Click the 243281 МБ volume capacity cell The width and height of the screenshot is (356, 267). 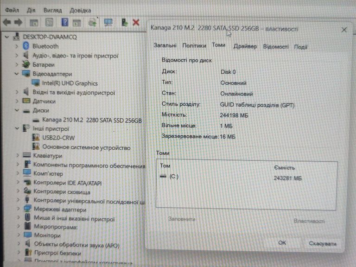pos(287,178)
